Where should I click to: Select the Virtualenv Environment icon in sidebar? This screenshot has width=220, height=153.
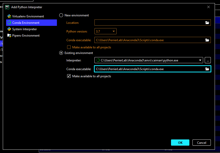[9, 16]
